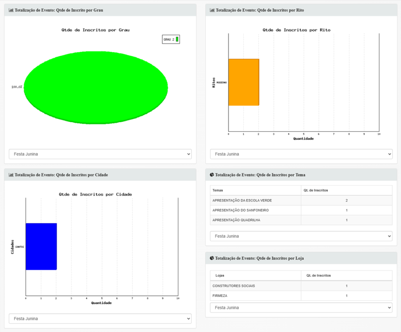Viewport: 401px width, 332px height.
Task: Click green GRAU 2 legend swatch
Action: pos(177,39)
